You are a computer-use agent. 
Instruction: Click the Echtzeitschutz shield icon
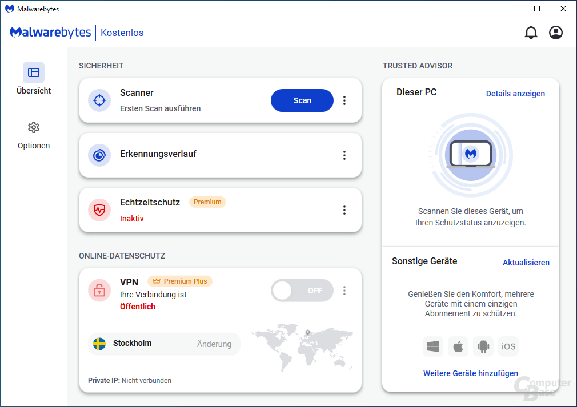[x=99, y=210]
